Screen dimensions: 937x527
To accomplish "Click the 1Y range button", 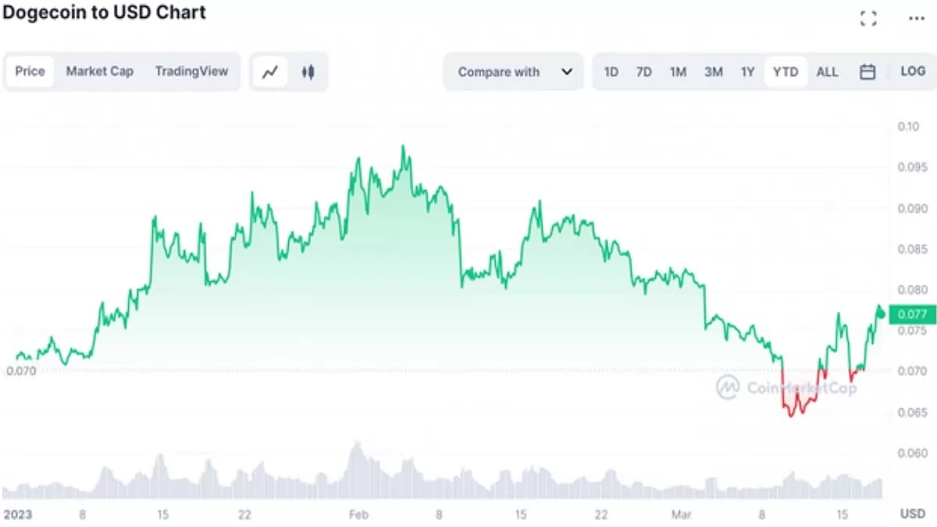I will [747, 71].
